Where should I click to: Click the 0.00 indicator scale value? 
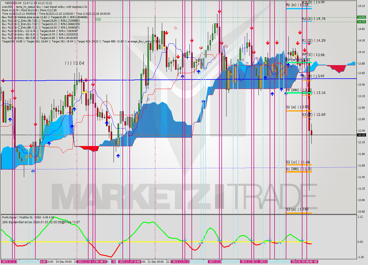[x=361, y=242]
